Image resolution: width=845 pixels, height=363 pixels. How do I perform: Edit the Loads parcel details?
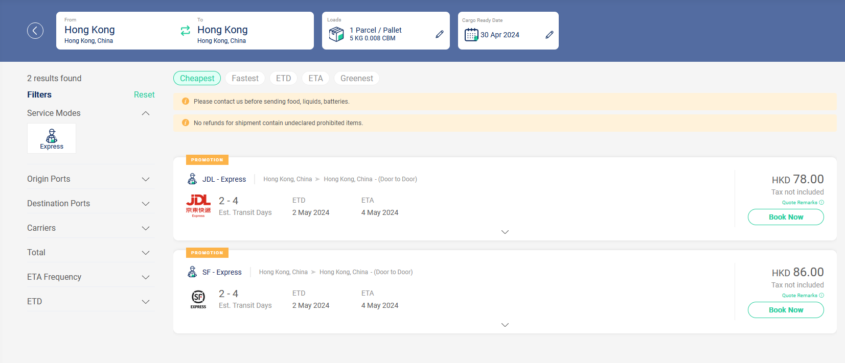[440, 34]
